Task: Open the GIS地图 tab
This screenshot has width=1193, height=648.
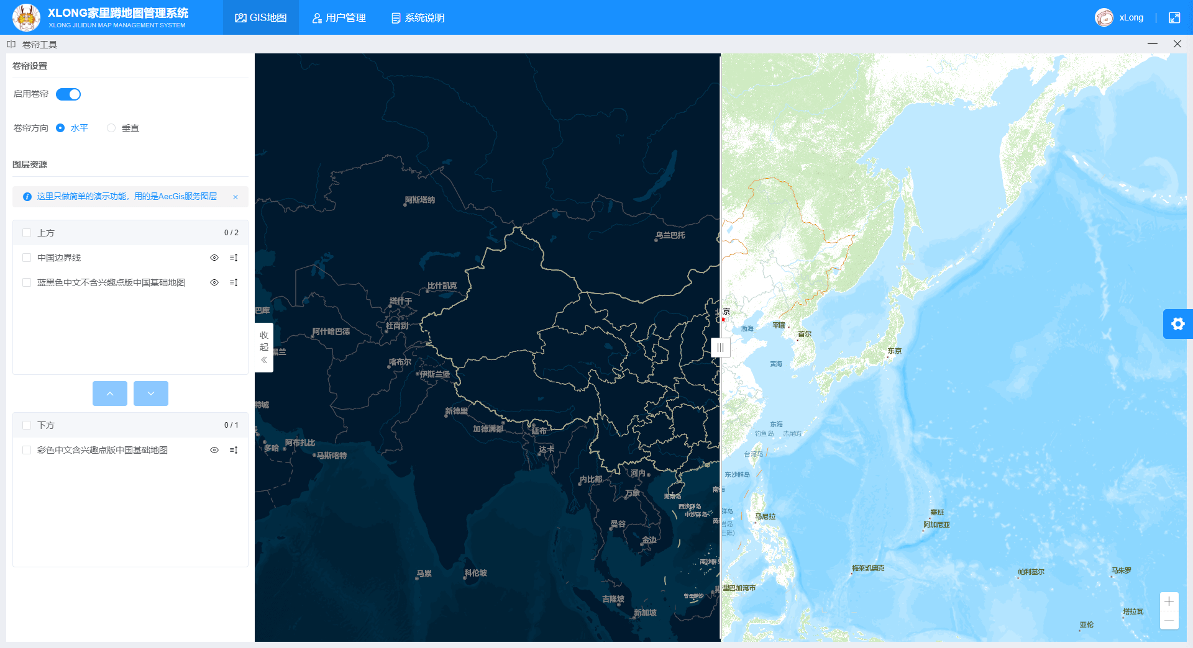Action: click(x=261, y=17)
